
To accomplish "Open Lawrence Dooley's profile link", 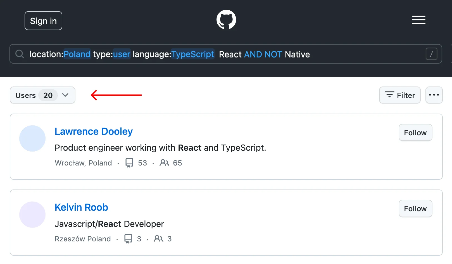I will tap(94, 131).
